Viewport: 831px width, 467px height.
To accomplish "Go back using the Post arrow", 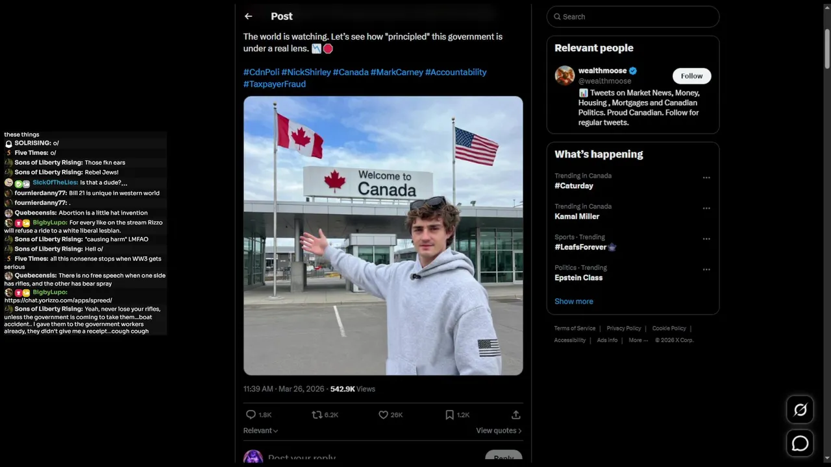I will (248, 16).
